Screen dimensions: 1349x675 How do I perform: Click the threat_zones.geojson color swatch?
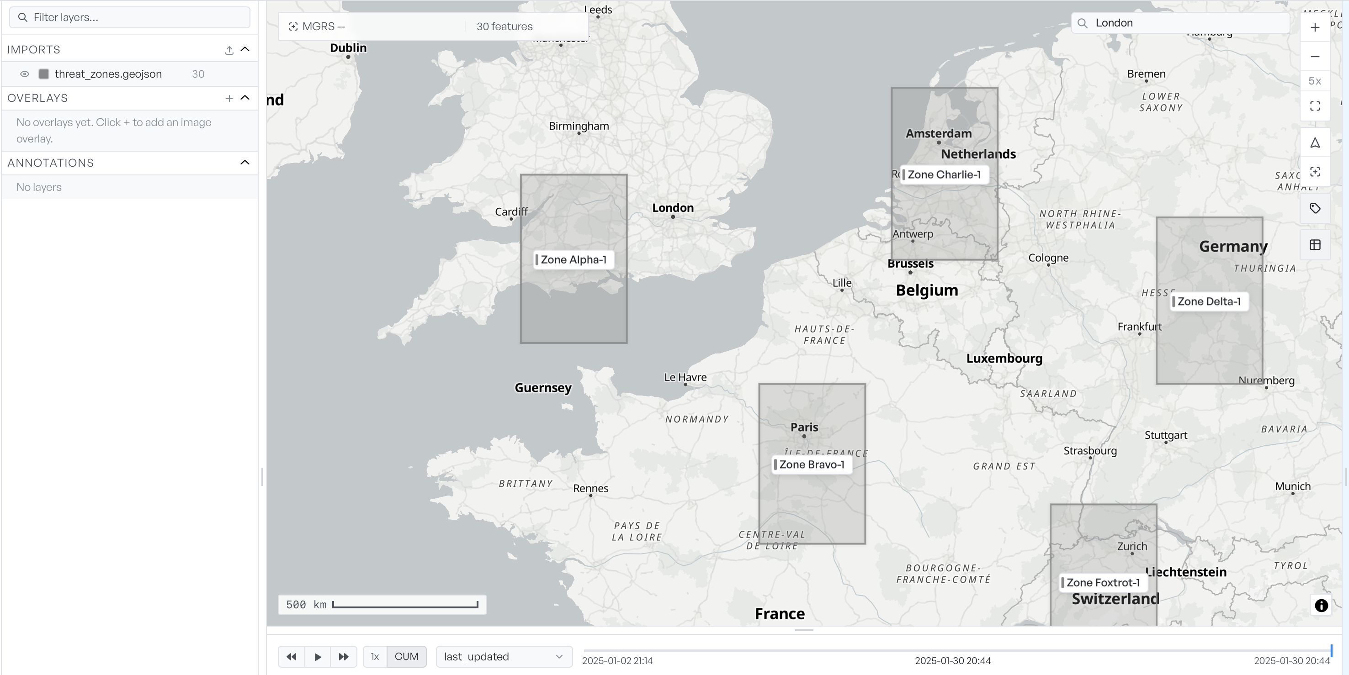point(44,74)
